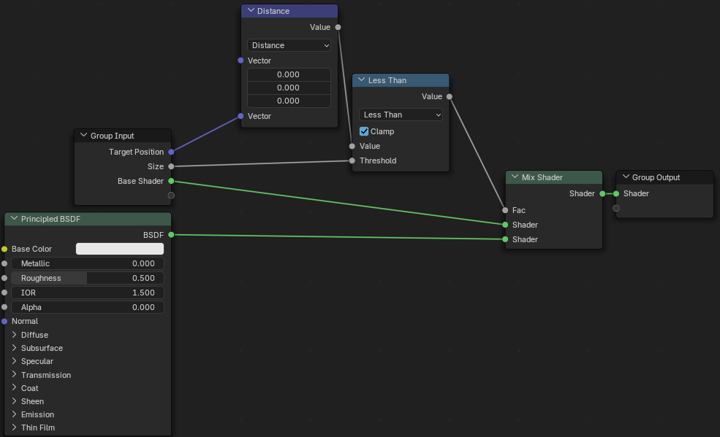Click the BSDF output socket
720x437 pixels.
click(x=171, y=234)
